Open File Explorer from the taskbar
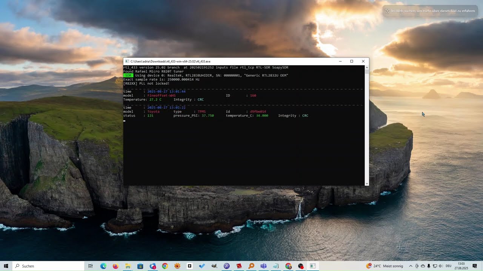Screen dimensions: 483x271 point(128,266)
